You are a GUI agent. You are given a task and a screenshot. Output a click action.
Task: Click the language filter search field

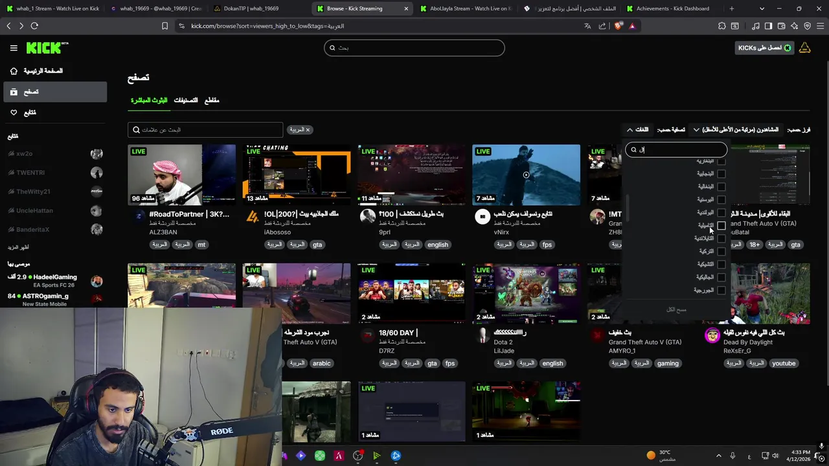(x=676, y=150)
